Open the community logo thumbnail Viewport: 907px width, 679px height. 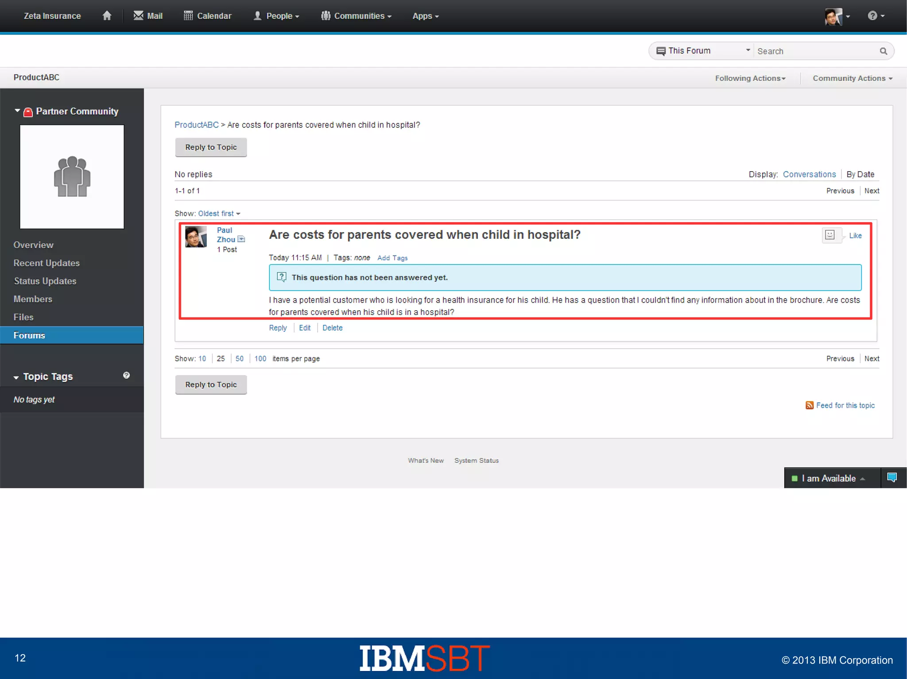[x=72, y=176]
